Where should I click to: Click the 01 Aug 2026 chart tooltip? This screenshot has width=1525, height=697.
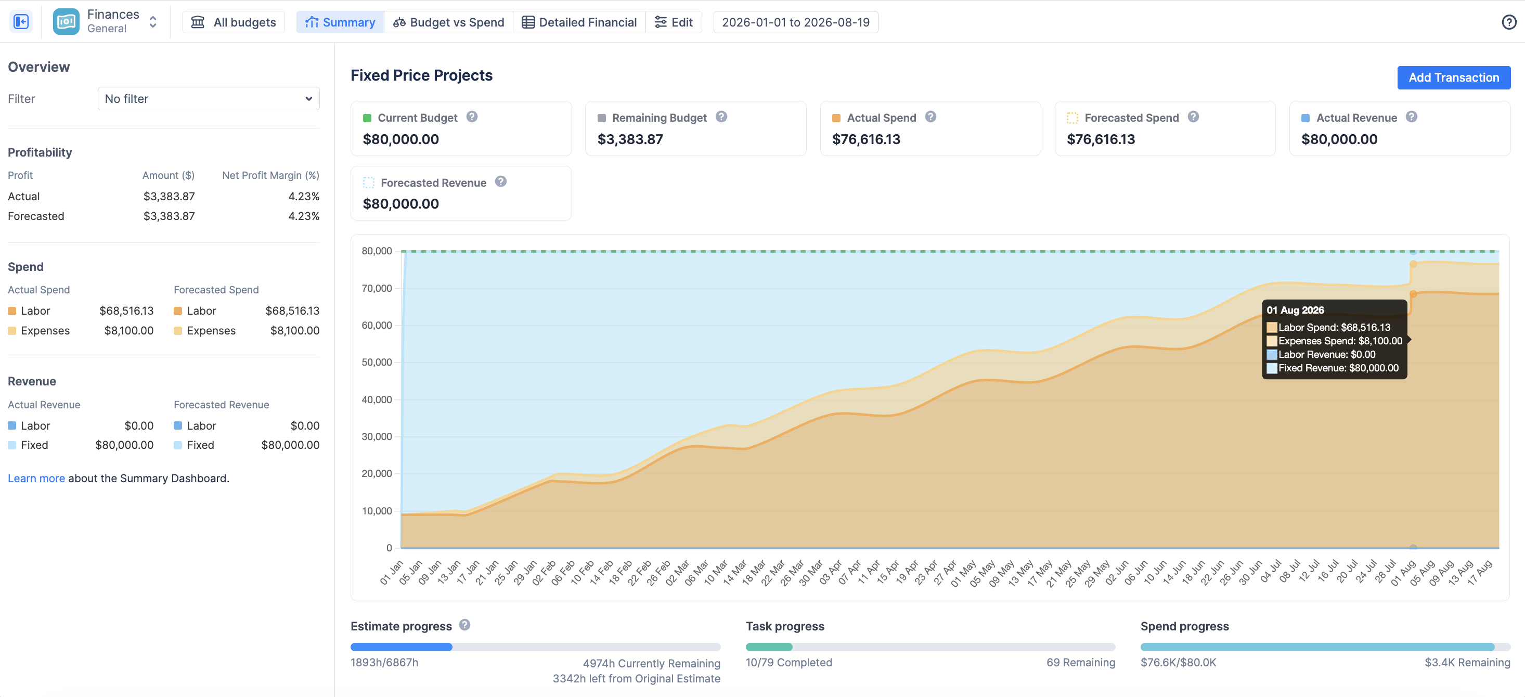point(1335,339)
